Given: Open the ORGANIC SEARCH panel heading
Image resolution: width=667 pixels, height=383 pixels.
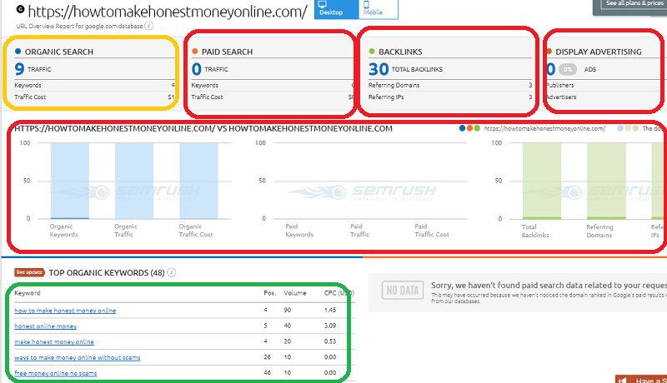Looking at the screenshot, I should click(58, 52).
